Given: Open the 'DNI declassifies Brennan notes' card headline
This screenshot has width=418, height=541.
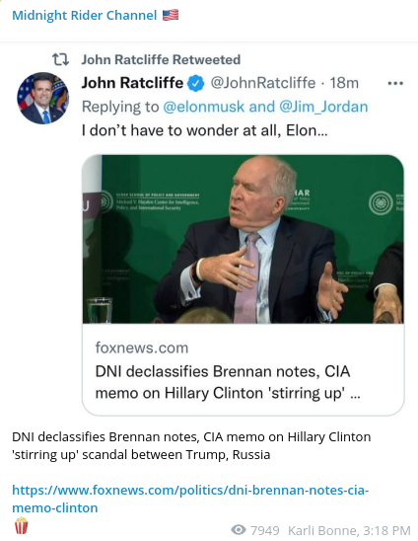Looking at the screenshot, I should 228,382.
